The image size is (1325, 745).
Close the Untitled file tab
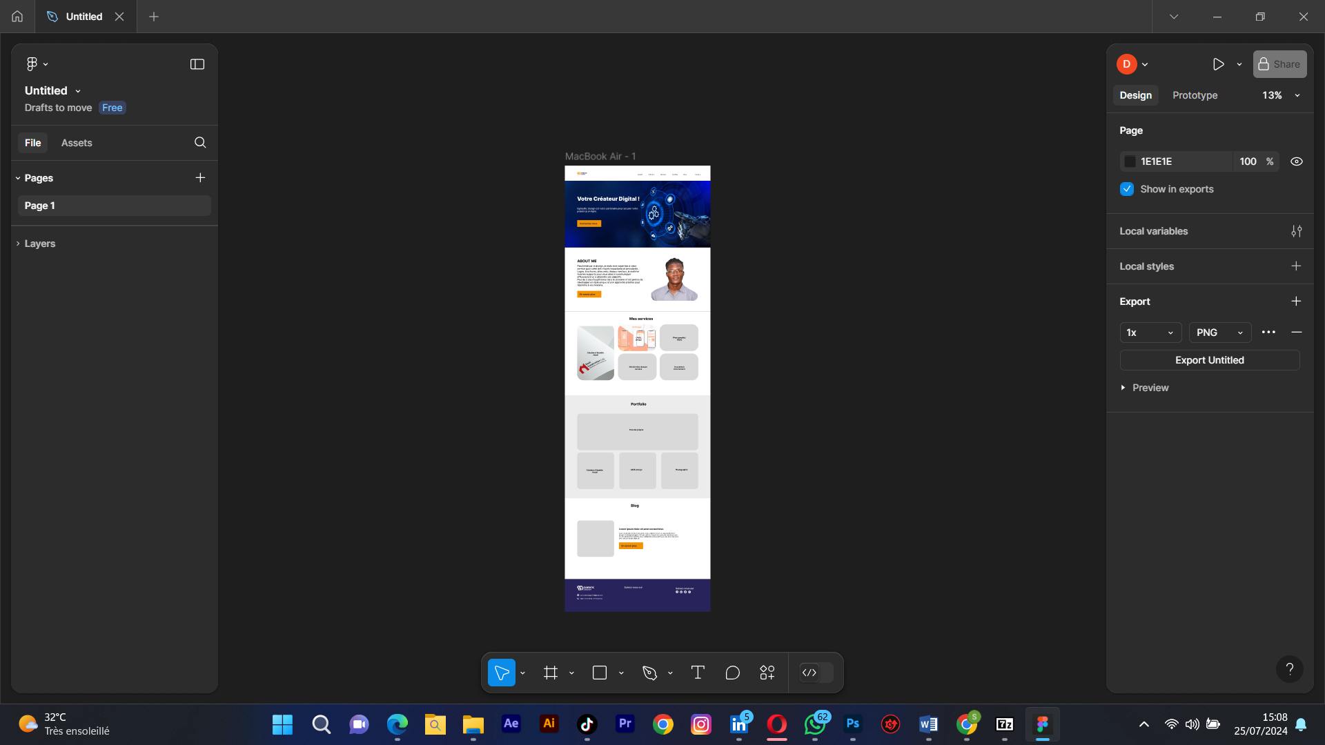click(x=119, y=17)
